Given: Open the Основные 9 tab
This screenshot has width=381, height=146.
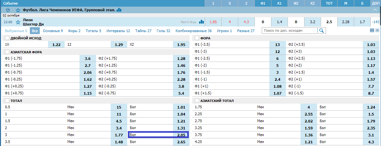Looking at the screenshot, I should click(x=53, y=31).
